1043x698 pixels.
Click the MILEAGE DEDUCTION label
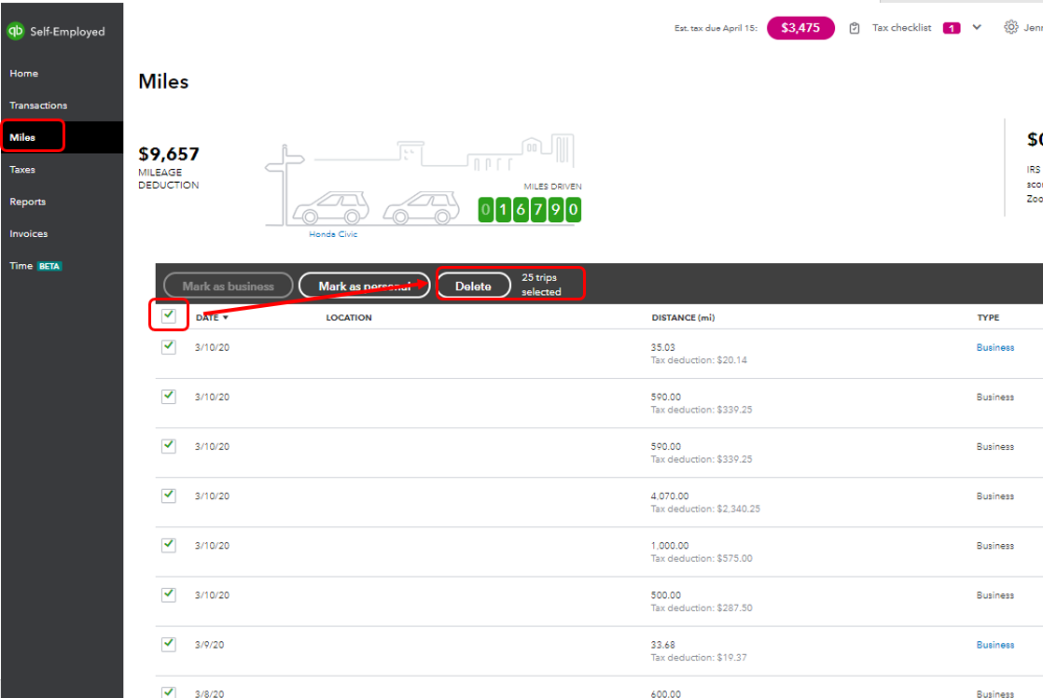point(168,178)
